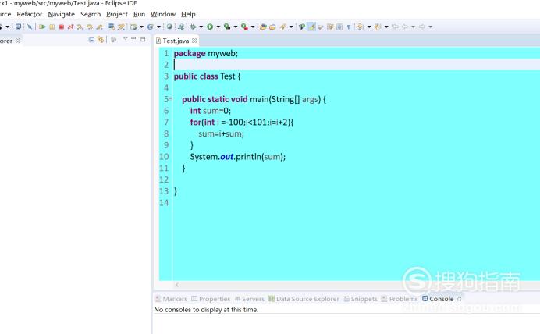The image size is (540, 334).
Task: Open the Refactor menu
Action: click(30, 14)
